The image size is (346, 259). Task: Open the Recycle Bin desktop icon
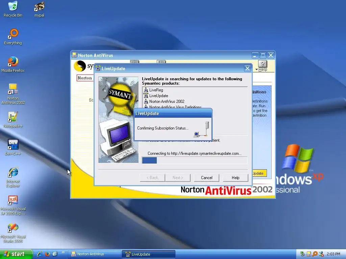[x=13, y=9]
